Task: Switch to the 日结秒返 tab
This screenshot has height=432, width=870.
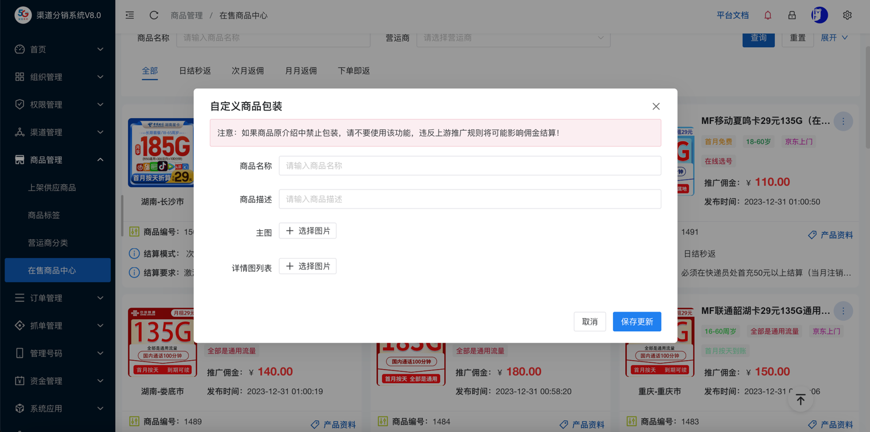Action: tap(195, 71)
